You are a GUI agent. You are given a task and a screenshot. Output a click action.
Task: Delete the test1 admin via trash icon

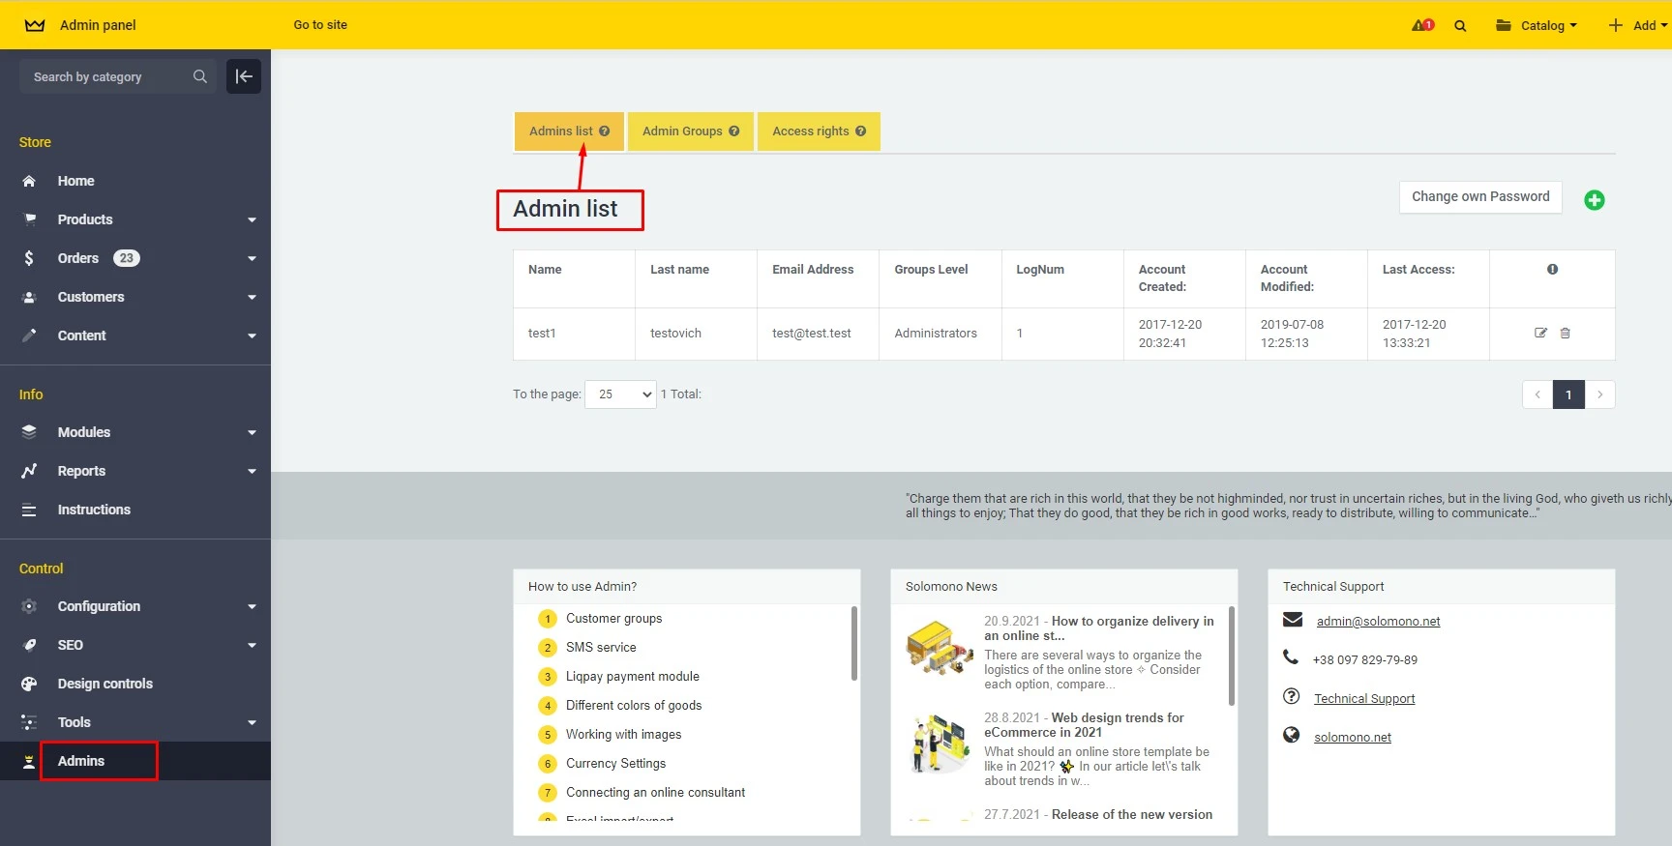1565,333
